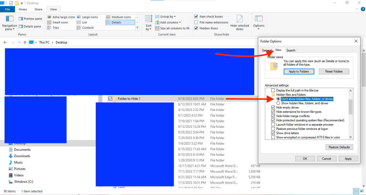The width and height of the screenshot is (366, 195).
Task: Select Show hidden files, folders, and drives
Action: coord(278,103)
